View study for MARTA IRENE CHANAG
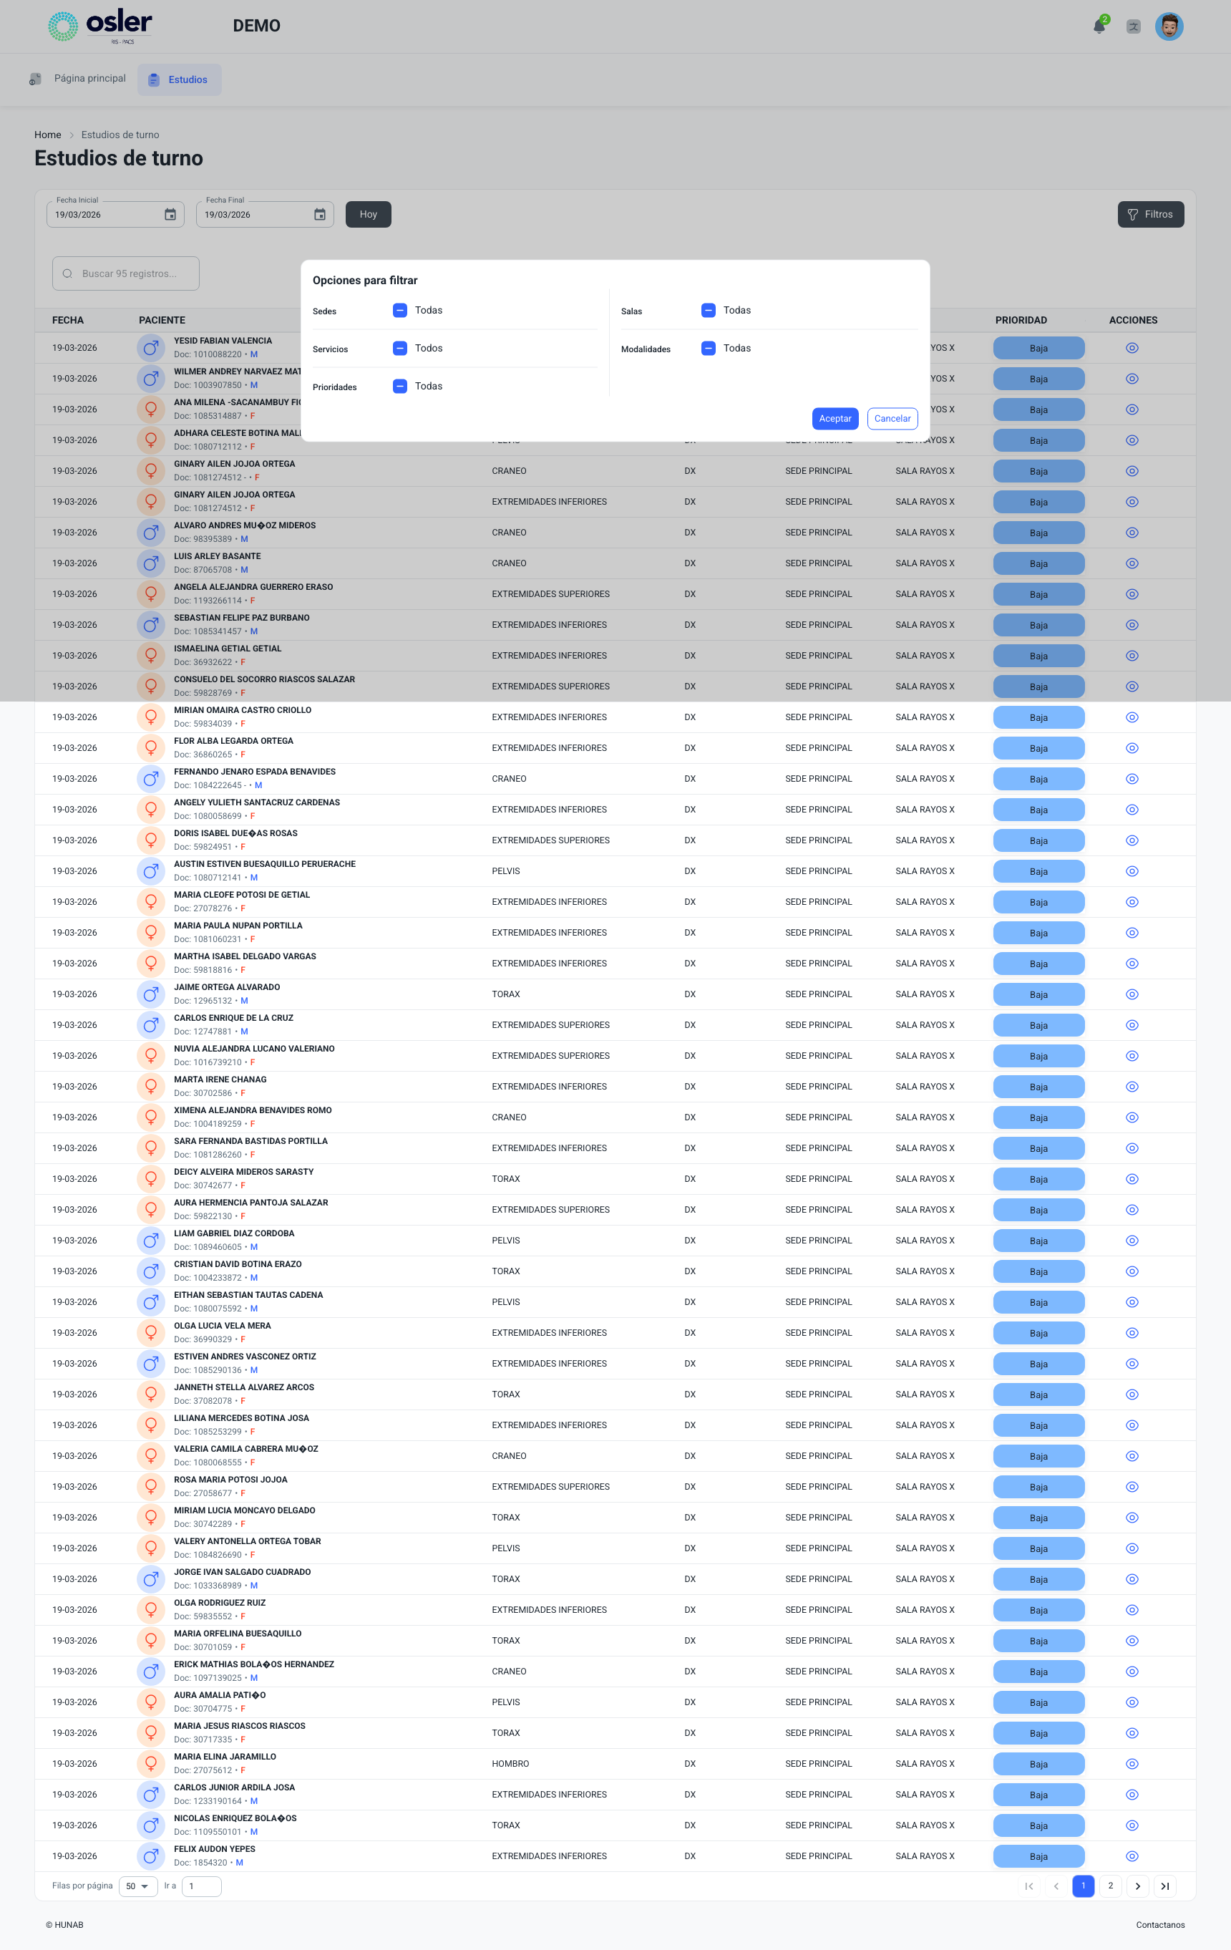Image resolution: width=1231 pixels, height=1950 pixels. tap(1132, 1087)
